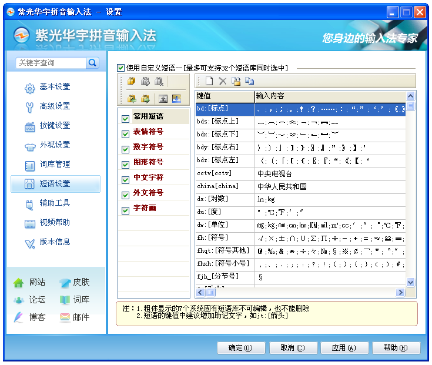The image size is (432, 365).
Task: Click the import phrase library icon
Action: point(132,98)
